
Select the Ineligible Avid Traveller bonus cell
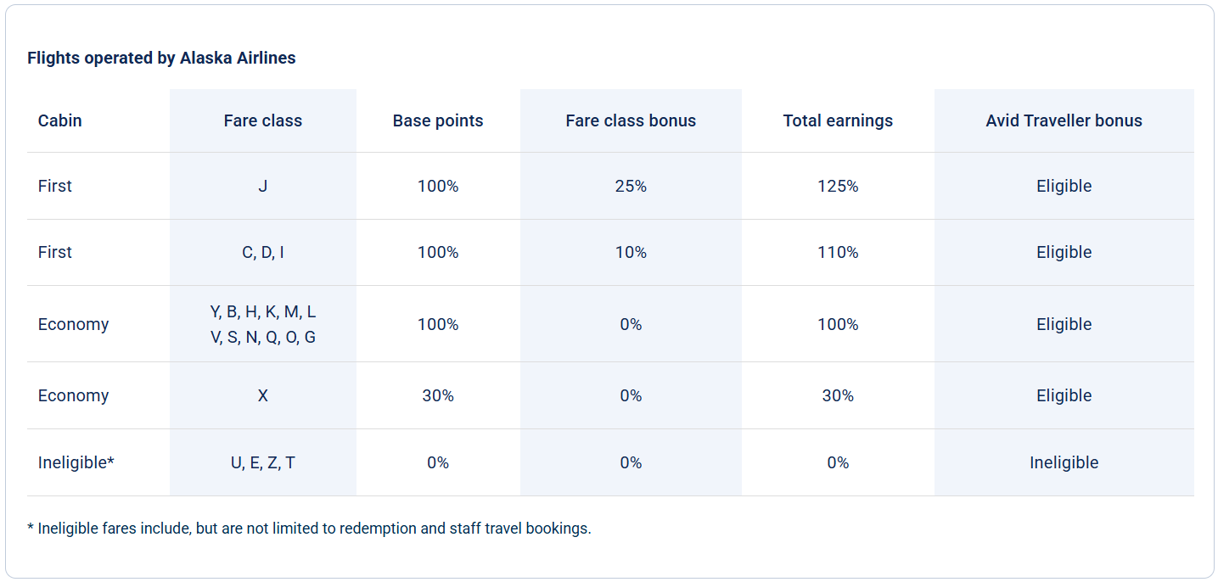[1064, 462]
